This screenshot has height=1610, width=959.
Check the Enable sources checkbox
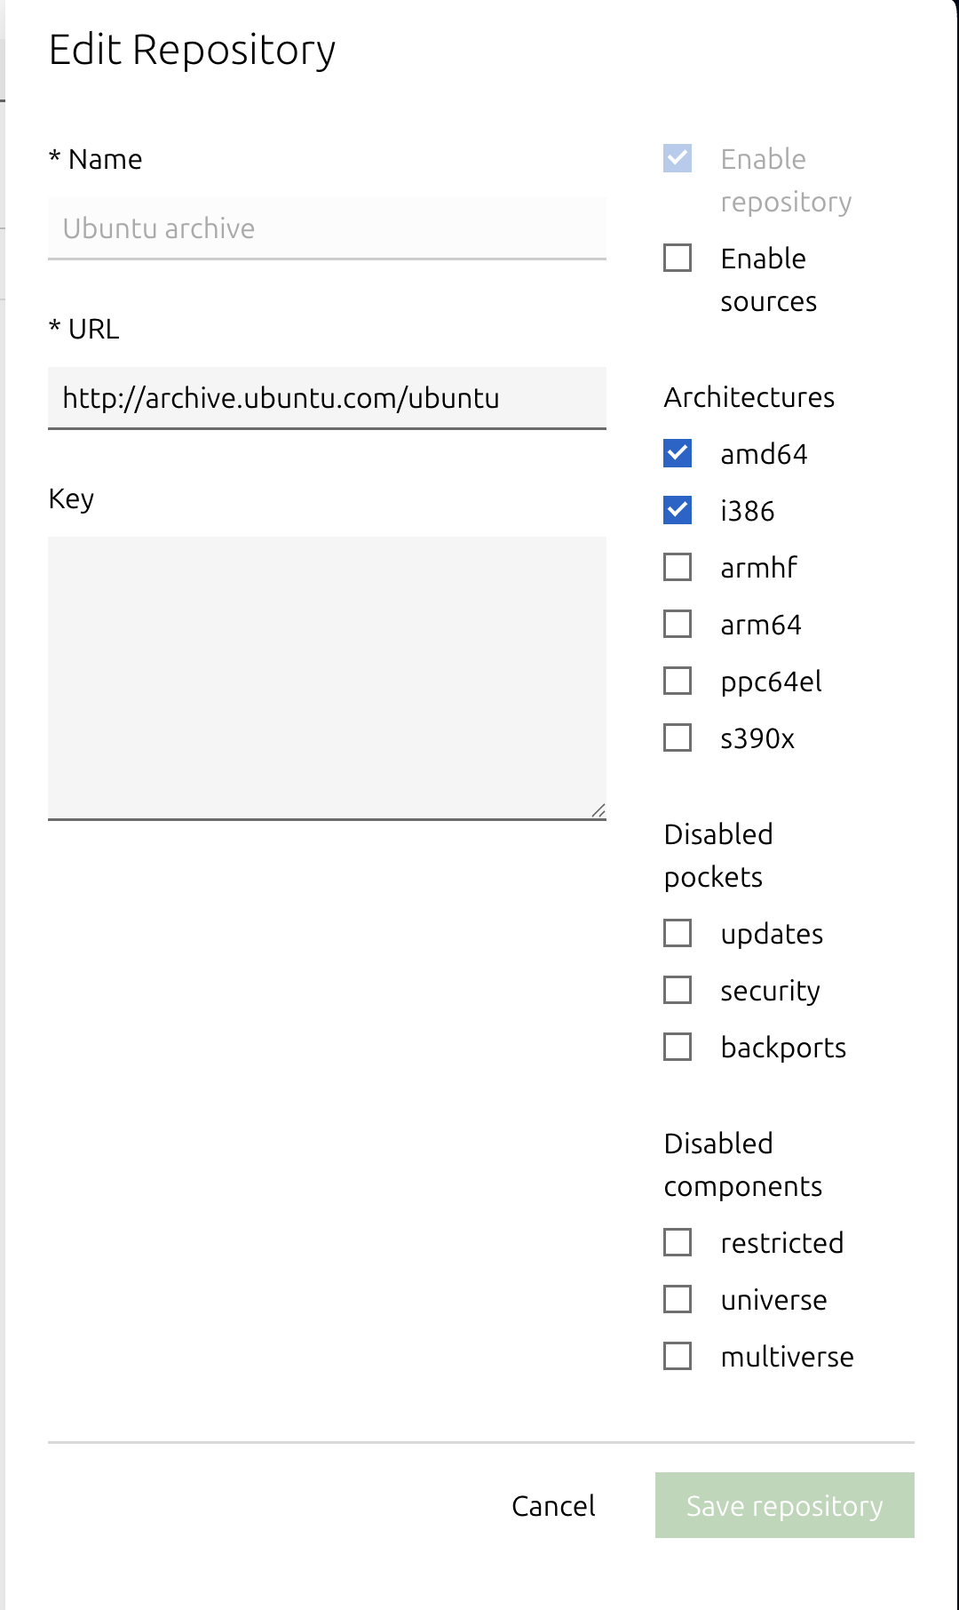(x=678, y=259)
